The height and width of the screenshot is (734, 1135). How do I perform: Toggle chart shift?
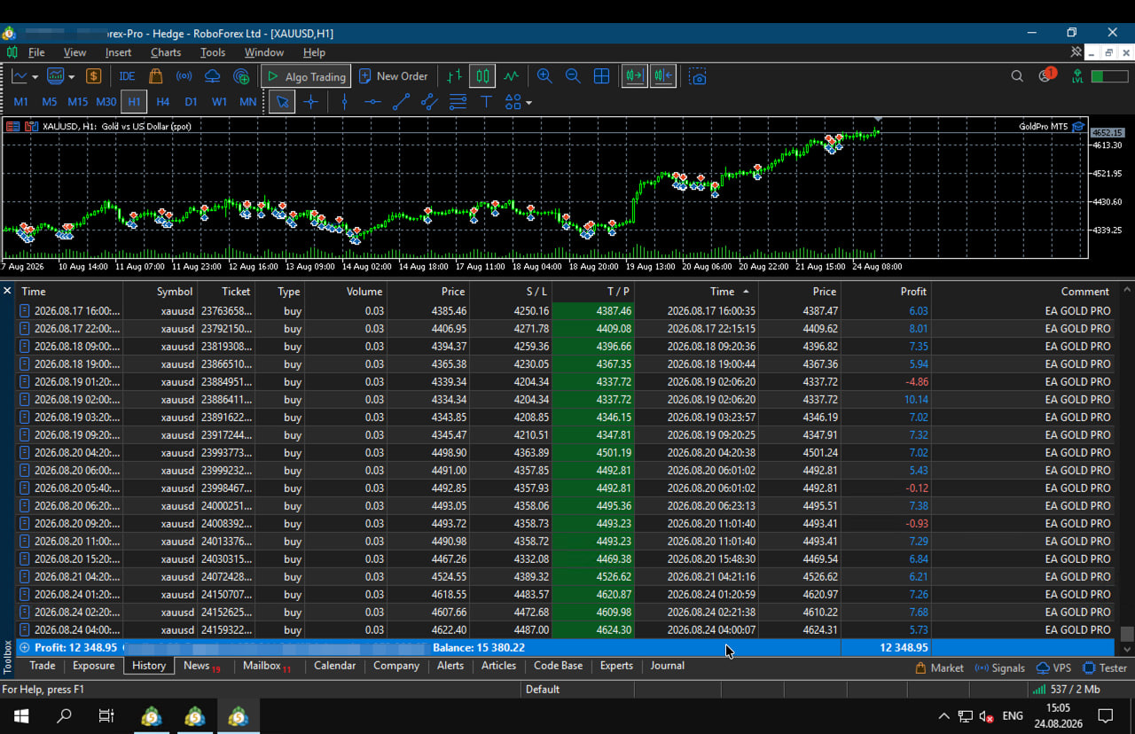[x=663, y=76]
